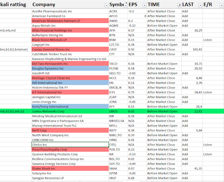Select the Atlas Financial Holdings Inc cell
Viewport: 224px width, 182px height.
click(x=70, y=30)
